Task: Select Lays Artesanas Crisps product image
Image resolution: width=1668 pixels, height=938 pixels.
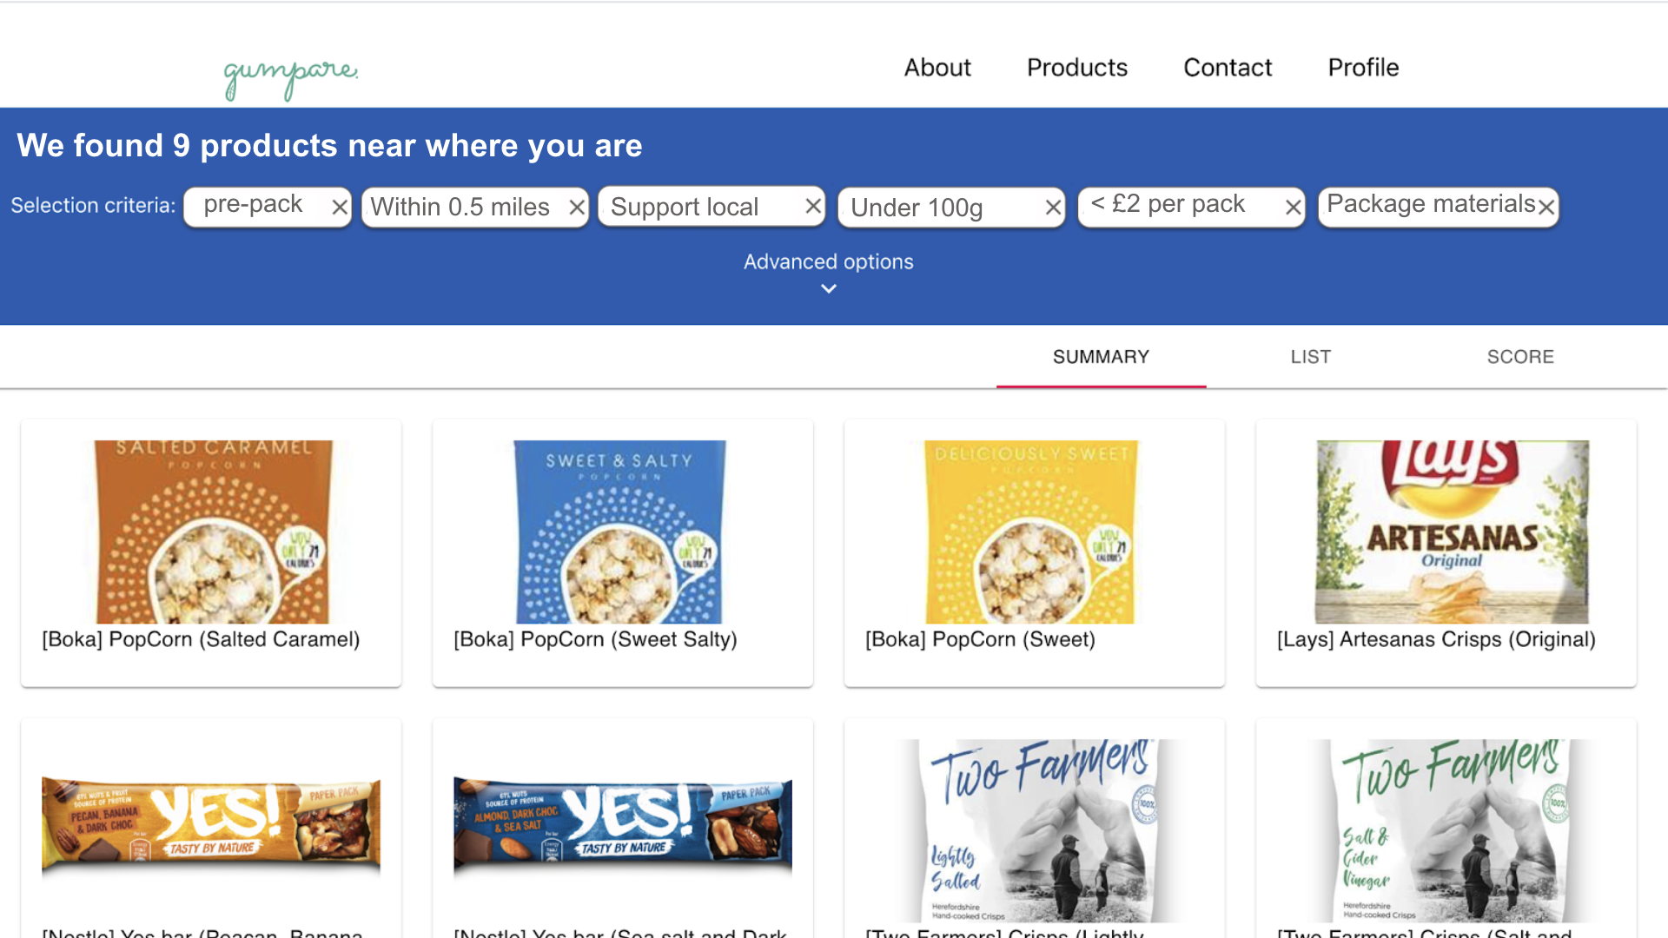Action: click(1452, 532)
